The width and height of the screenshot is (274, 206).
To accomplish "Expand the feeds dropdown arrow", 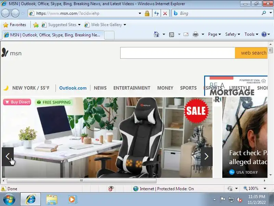I will click(x=179, y=34).
